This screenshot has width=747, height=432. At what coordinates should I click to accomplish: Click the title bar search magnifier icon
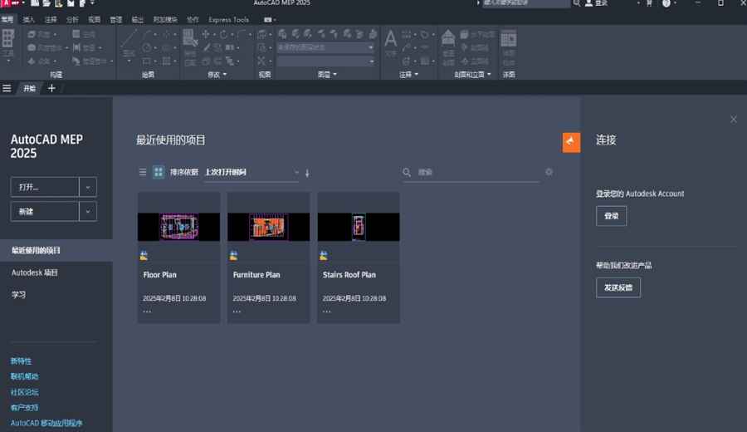(577, 3)
